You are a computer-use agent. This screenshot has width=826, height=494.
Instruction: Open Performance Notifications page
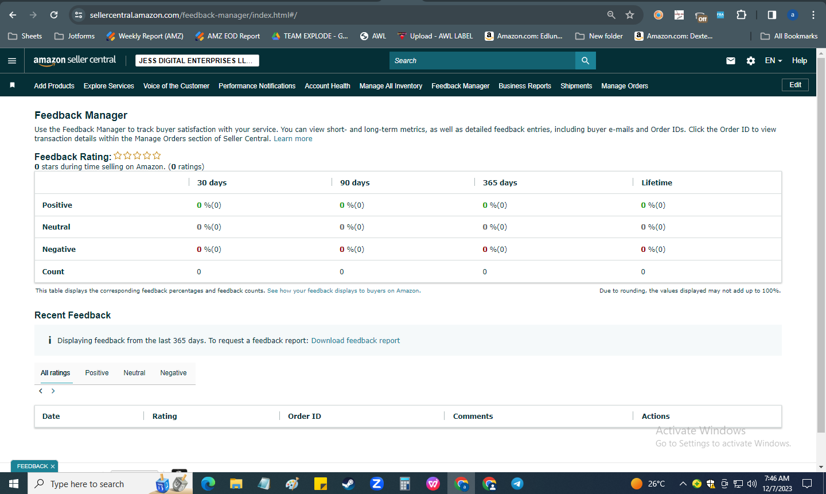(x=257, y=86)
